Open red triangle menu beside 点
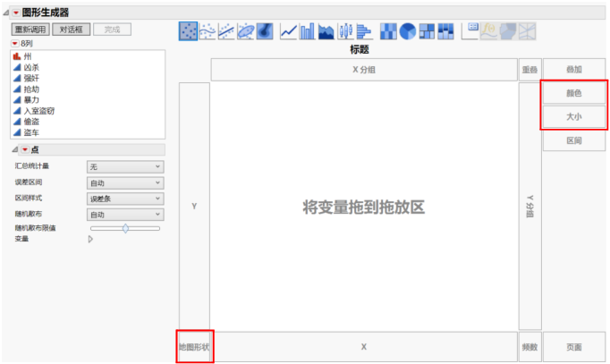Viewport: 610px width, 364px height. click(x=25, y=149)
